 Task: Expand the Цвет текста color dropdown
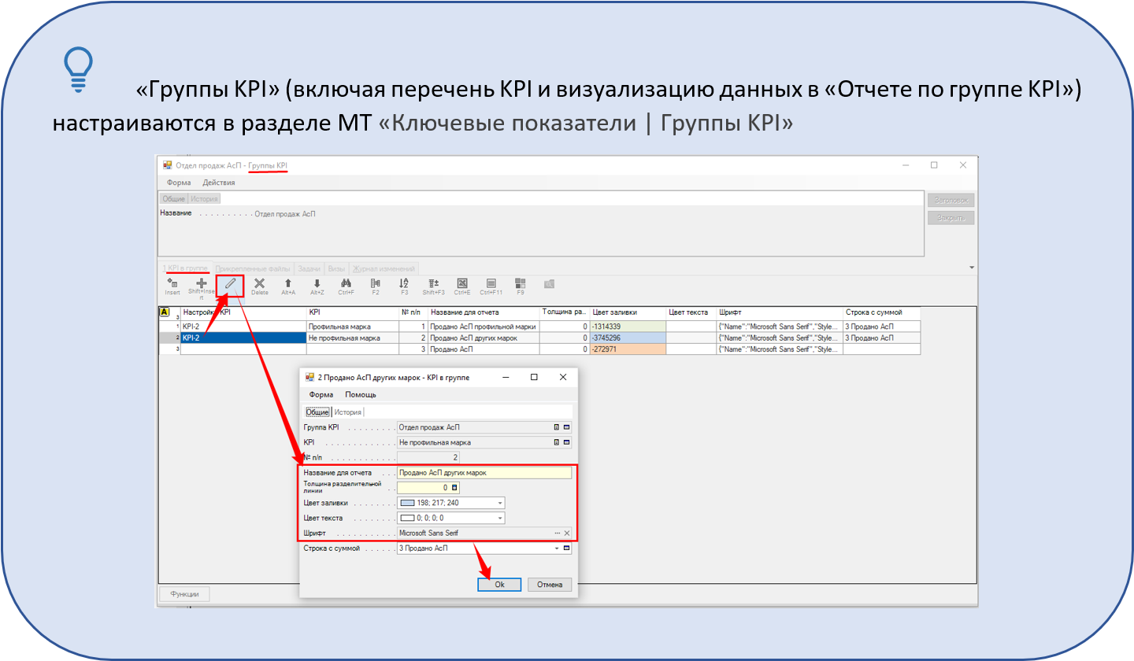pos(499,519)
